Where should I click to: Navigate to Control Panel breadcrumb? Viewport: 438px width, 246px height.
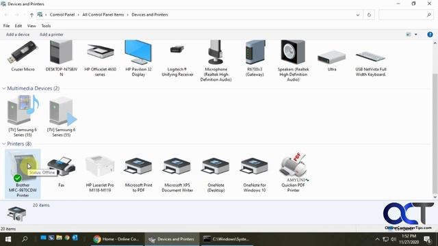[x=62, y=15]
